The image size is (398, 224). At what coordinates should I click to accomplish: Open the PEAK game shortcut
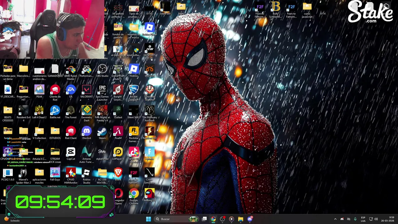click(x=39, y=91)
